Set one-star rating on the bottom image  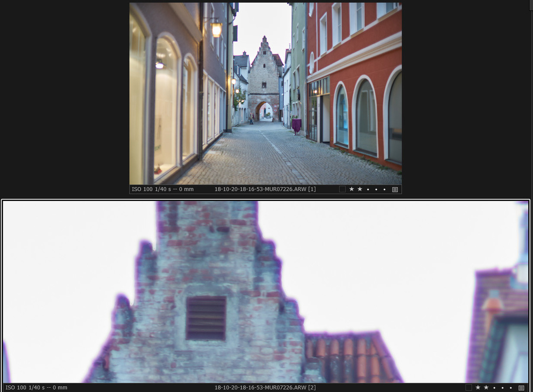(478, 388)
